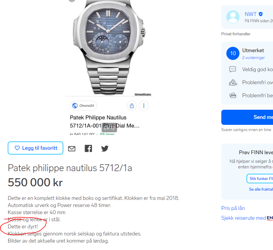Click the Chrono24 source chip
This screenshot has width=273, height=250.
pyautogui.click(x=83, y=106)
